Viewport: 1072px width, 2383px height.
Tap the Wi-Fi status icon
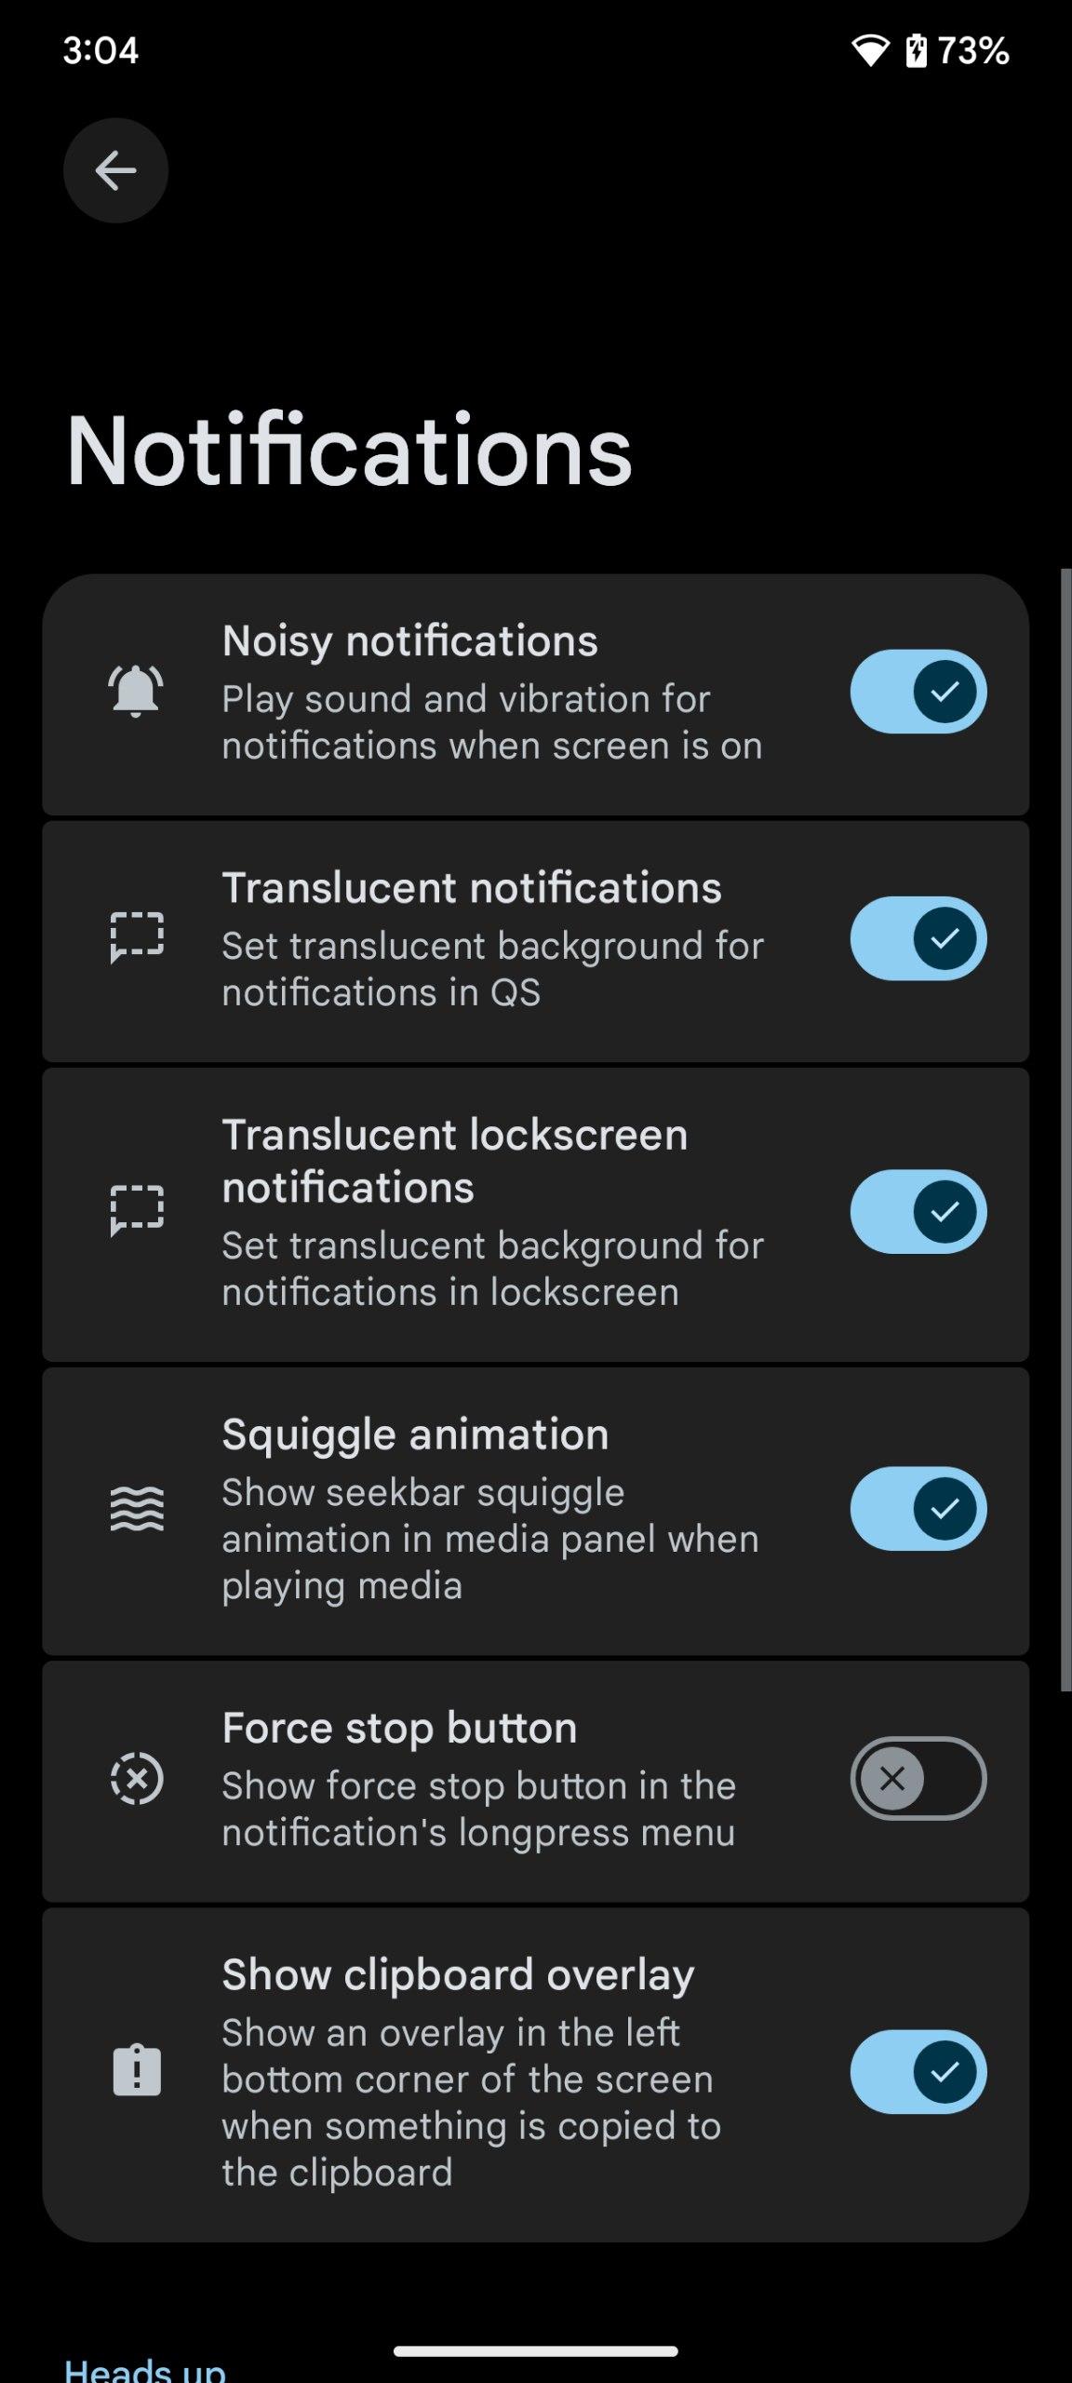click(x=870, y=50)
